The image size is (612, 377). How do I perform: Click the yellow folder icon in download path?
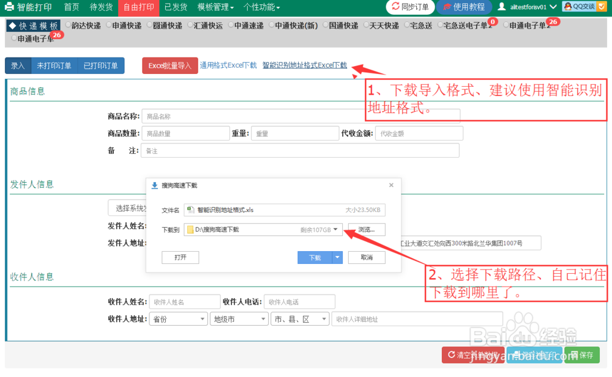pyautogui.click(x=190, y=230)
